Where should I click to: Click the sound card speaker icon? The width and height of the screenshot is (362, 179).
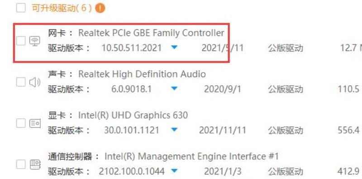pos(35,82)
